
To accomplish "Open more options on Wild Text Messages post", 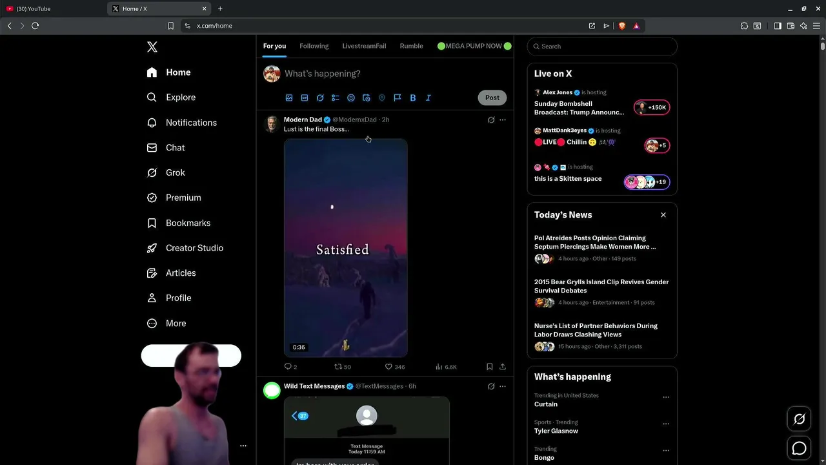I will (x=503, y=386).
